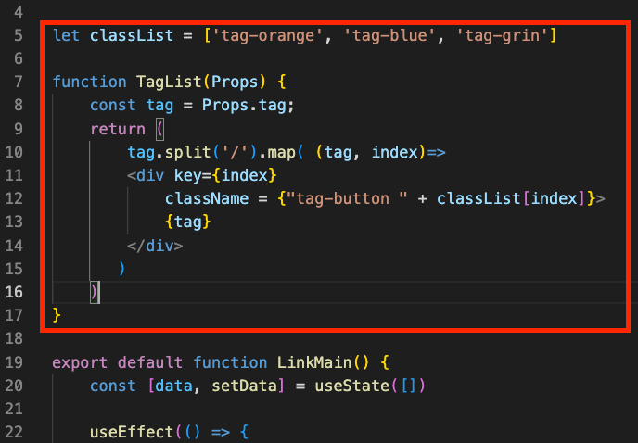This screenshot has width=638, height=443.
Task: Click the closing </div> tag on line 14
Action: (155, 246)
